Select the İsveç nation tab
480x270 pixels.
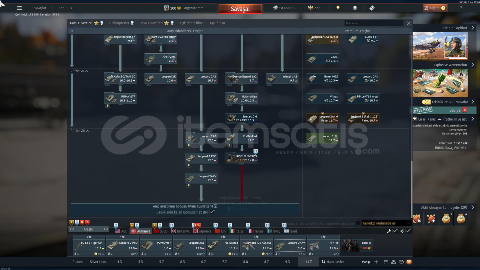click(273, 231)
